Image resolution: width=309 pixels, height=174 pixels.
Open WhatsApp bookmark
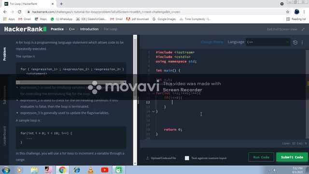point(61,19)
